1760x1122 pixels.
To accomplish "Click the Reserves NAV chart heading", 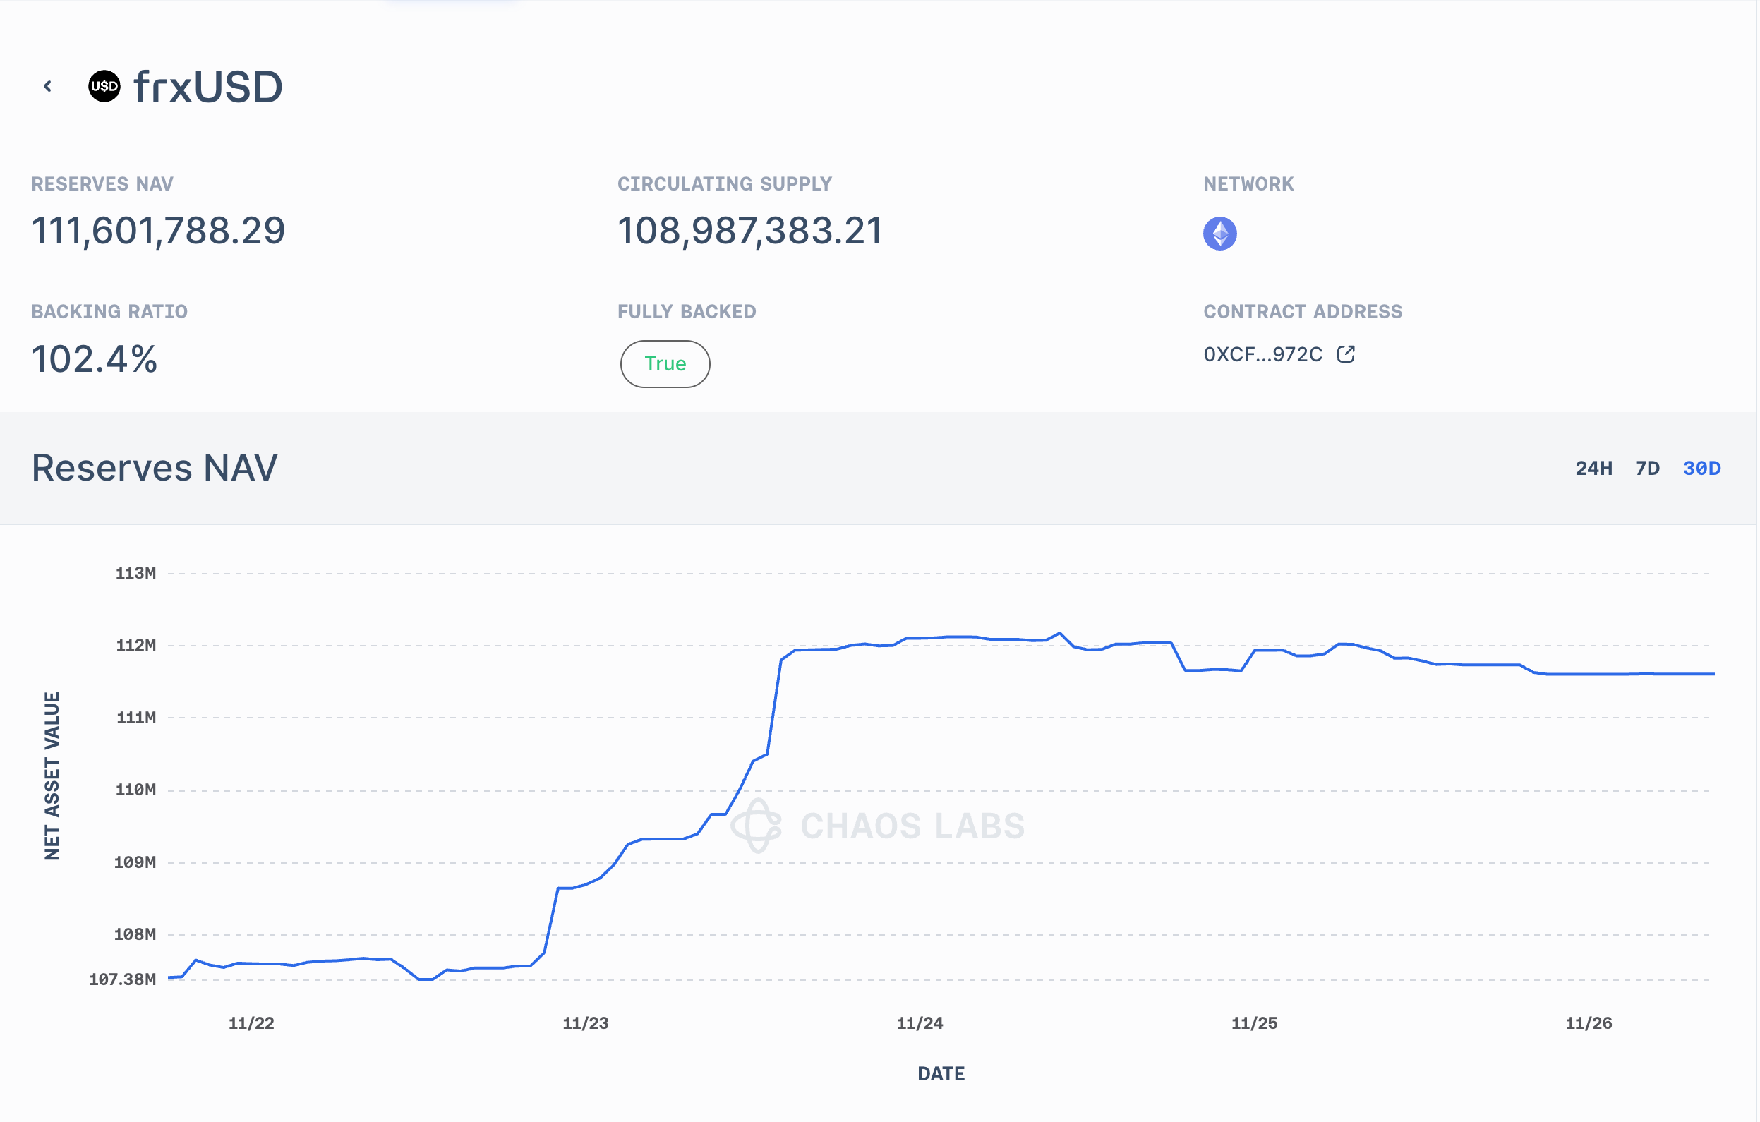I will pyautogui.click(x=155, y=468).
